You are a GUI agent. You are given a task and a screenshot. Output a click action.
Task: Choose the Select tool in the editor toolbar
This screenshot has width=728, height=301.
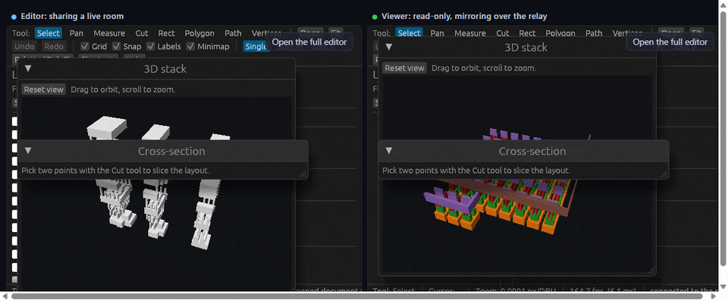[49, 33]
